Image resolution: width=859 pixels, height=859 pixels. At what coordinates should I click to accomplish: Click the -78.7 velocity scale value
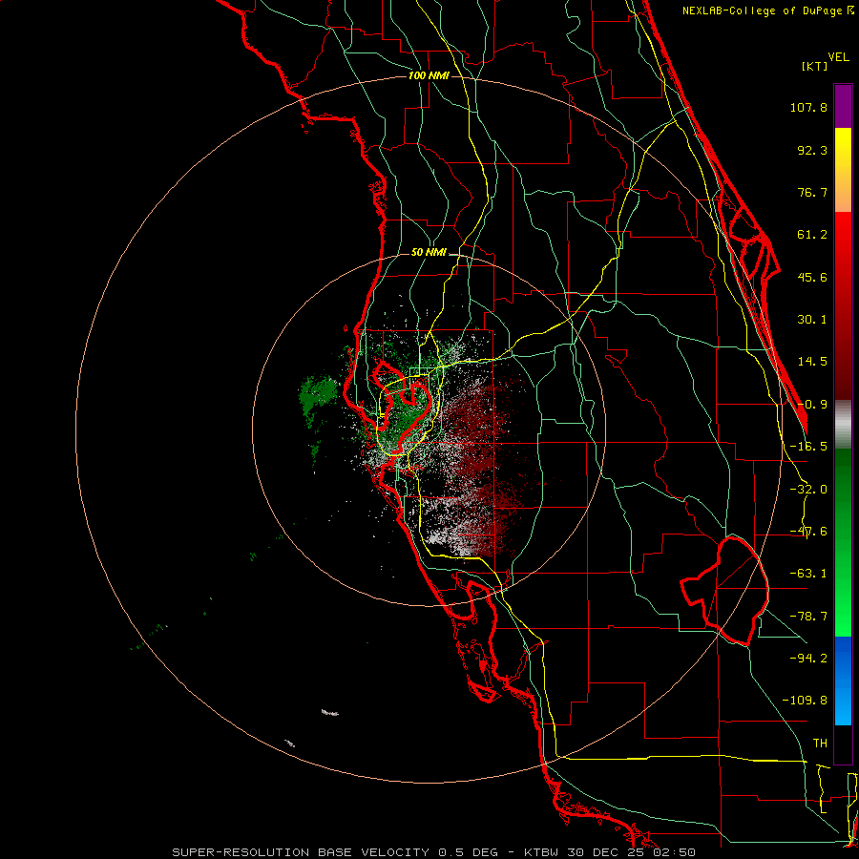808,617
